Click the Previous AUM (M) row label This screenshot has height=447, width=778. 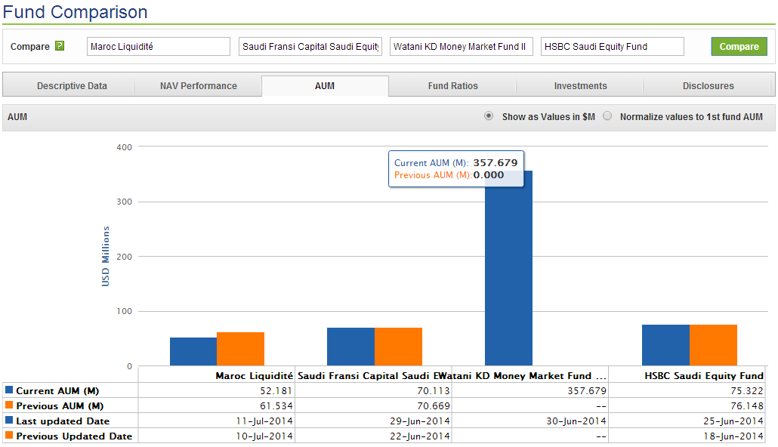(x=60, y=405)
